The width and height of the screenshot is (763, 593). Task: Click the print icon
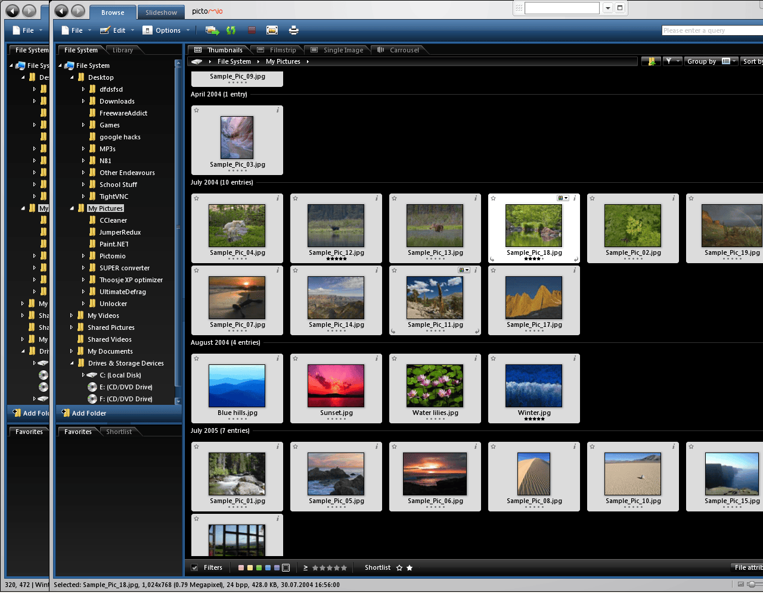pyautogui.click(x=294, y=30)
